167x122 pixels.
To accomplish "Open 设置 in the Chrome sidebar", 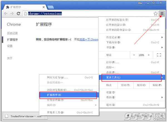I will pos(10,46).
